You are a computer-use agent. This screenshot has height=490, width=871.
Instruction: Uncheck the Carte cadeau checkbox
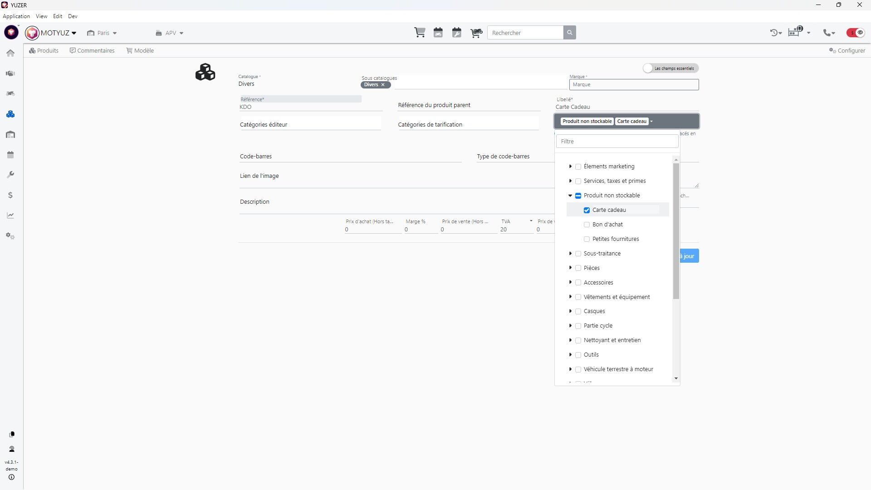click(x=587, y=210)
